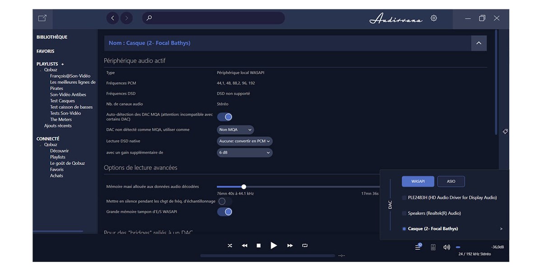Start playback with the play button

pos(274,246)
